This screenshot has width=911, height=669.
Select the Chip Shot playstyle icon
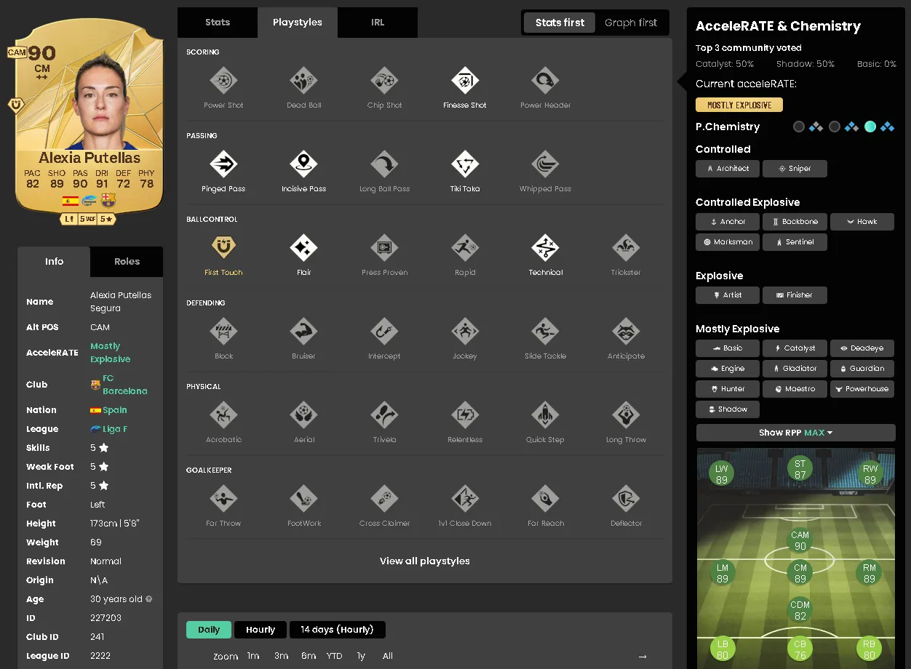(x=384, y=81)
